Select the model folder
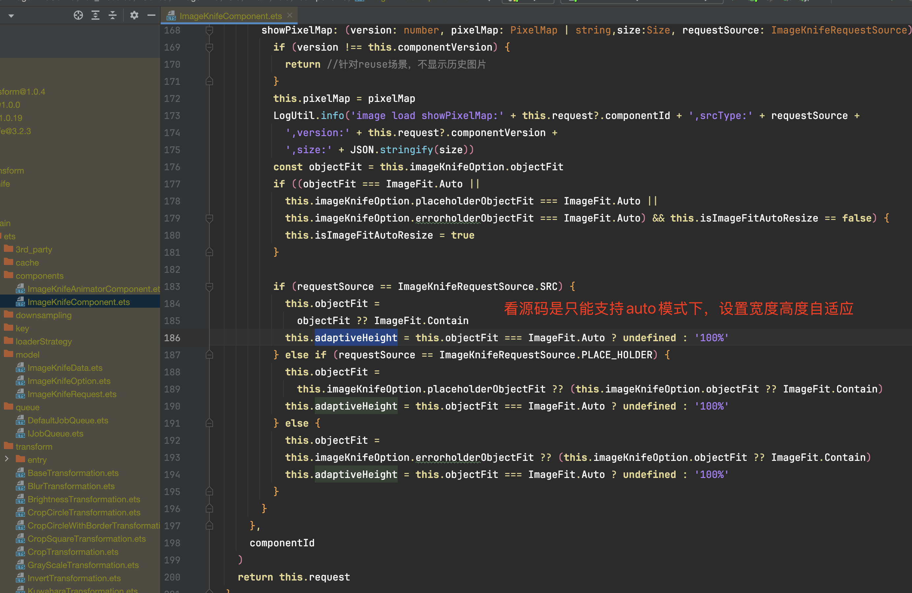The height and width of the screenshot is (593, 912). pos(22,354)
